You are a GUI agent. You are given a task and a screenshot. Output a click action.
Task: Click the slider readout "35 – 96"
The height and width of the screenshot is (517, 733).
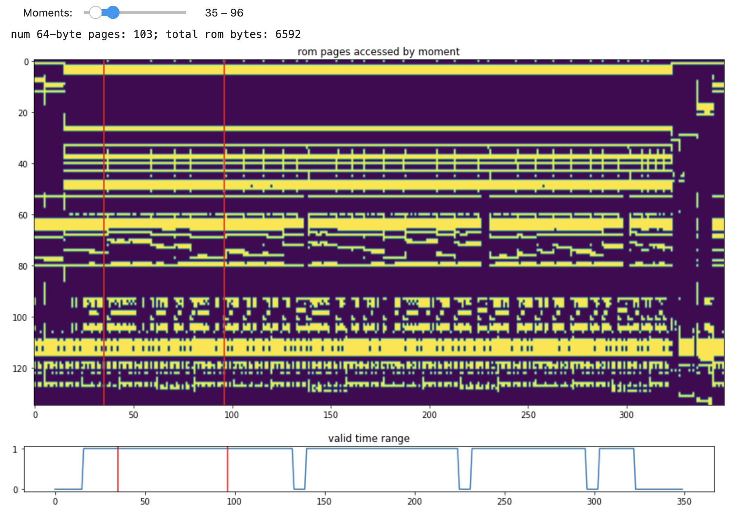[224, 13]
